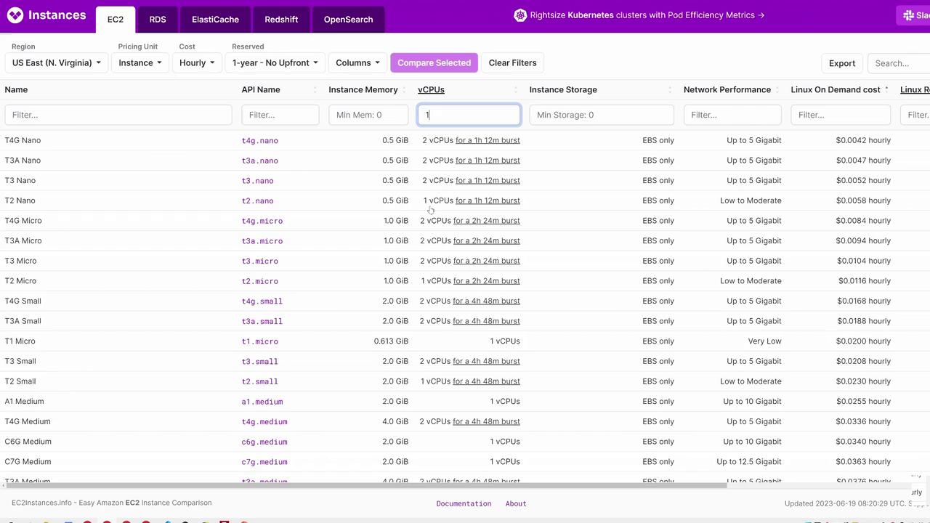Switch to the RDS tab
This screenshot has width=930, height=523.
(158, 20)
